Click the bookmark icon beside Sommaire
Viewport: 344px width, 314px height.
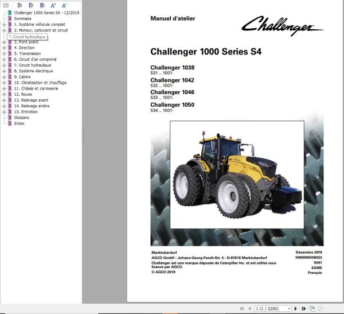(x=10, y=18)
